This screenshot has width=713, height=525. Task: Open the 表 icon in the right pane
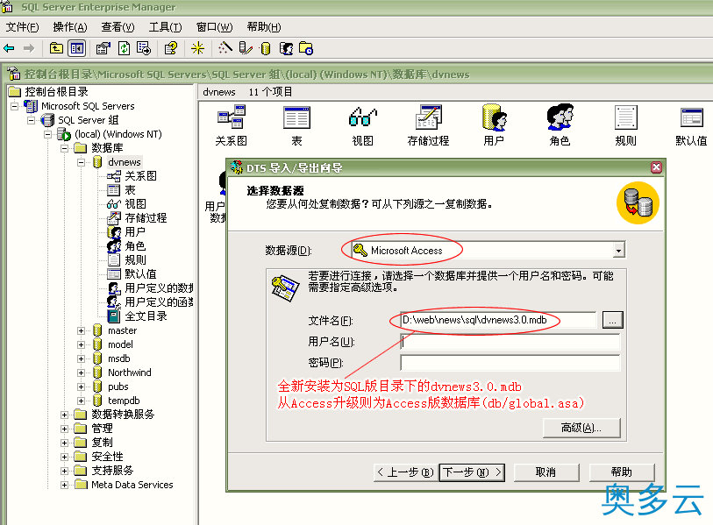point(296,125)
